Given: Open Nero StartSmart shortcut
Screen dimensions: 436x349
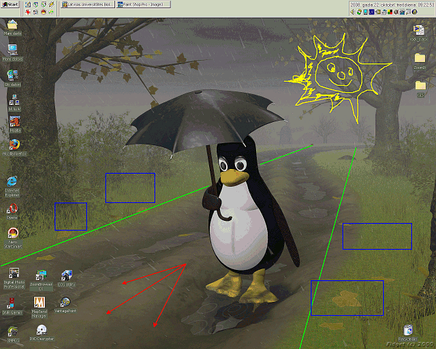Looking at the screenshot, I should [13, 238].
